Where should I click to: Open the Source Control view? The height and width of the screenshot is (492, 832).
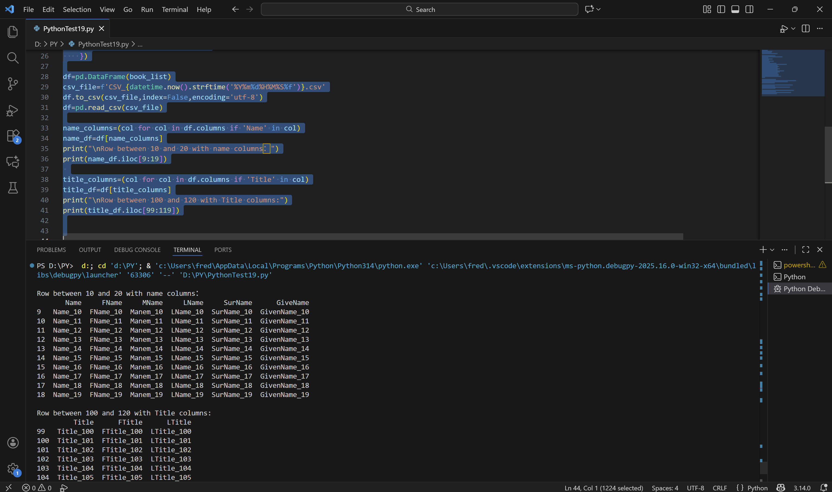coord(13,84)
